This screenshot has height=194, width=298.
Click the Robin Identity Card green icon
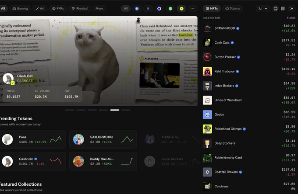tap(207, 158)
